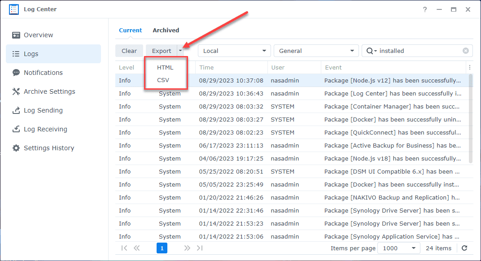The width and height of the screenshot is (481, 261).
Task: Open the General category dropdown
Action: [x=316, y=50]
